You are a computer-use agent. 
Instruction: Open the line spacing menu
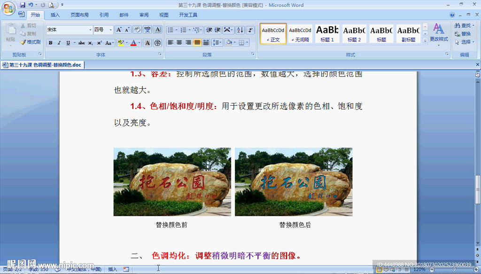point(217,43)
